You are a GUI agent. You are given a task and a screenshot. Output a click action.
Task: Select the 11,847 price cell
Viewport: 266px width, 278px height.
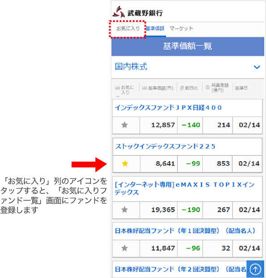(x=159, y=248)
